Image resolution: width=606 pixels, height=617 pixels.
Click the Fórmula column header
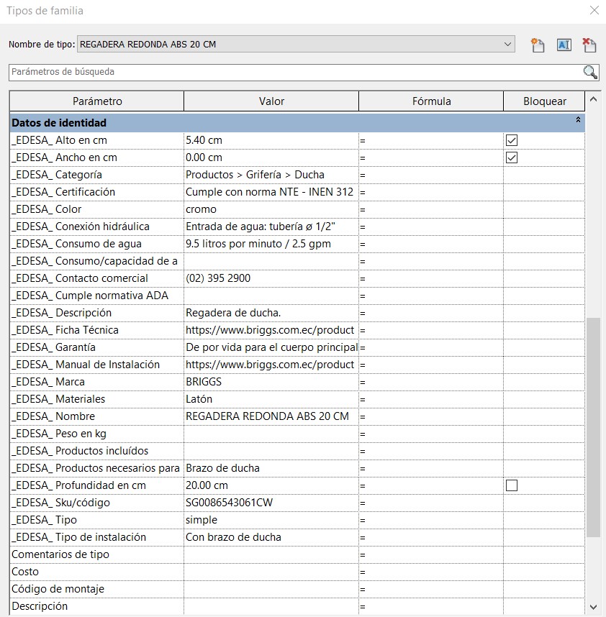pyautogui.click(x=431, y=101)
